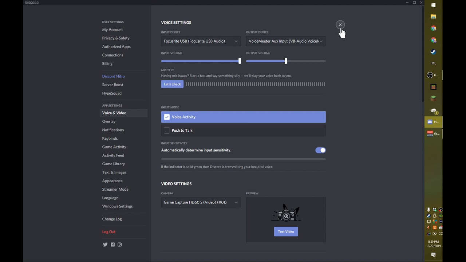
Task: Open Windows Settings section
Action: (x=118, y=206)
